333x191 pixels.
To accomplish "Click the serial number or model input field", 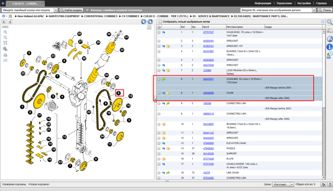I will click(x=28, y=10).
